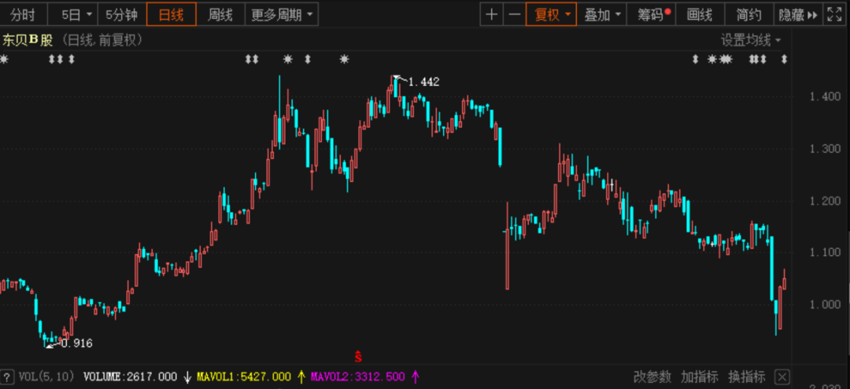Activate the 画线 drawing tool
Image resolution: width=850 pixels, height=389 pixels.
699,14
